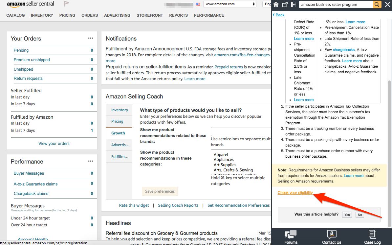The height and width of the screenshot is (245, 392).
Task: Select Arts, Crafts & Sewing category
Action: pyautogui.click(x=233, y=170)
